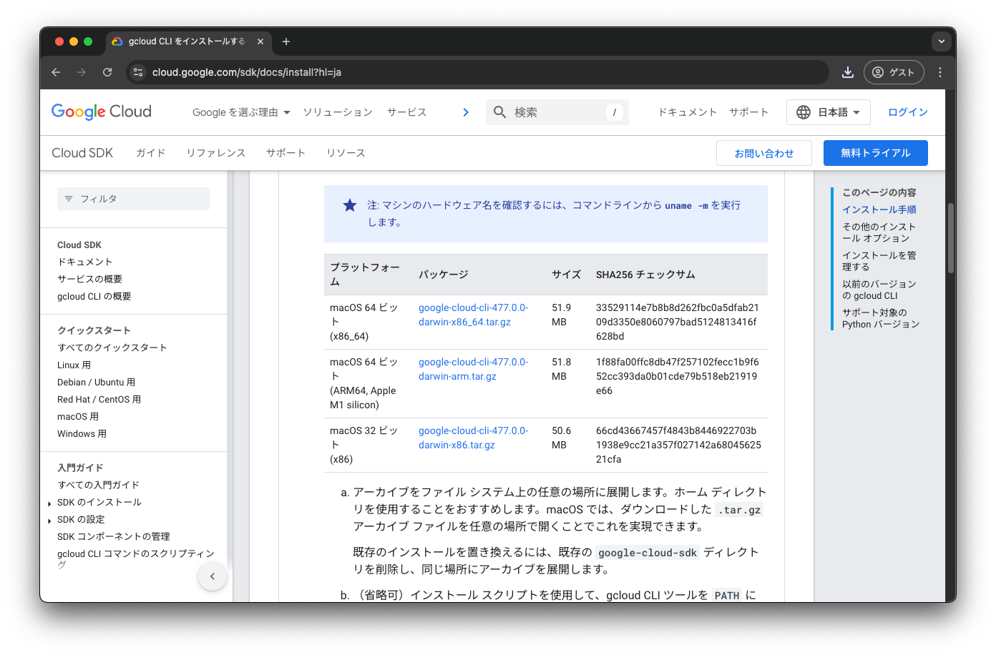The width and height of the screenshot is (996, 655).
Task: Download the darwin-arm tar.gz package
Action: (473, 369)
